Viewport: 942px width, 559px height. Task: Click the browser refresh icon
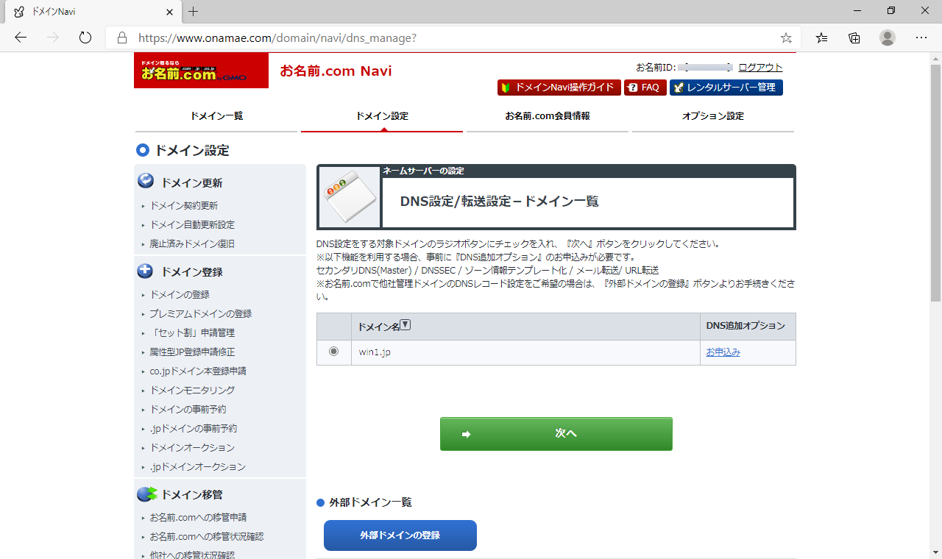point(85,38)
